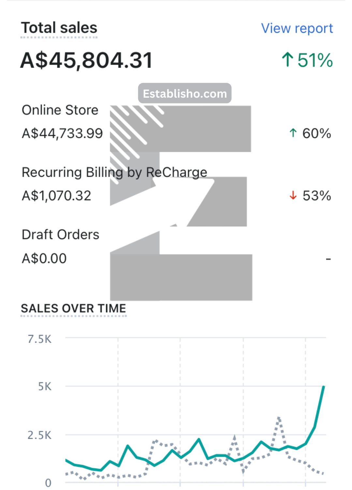352x490 pixels.
Task: Click the dash in Draft Orders row
Action: pos(328,259)
